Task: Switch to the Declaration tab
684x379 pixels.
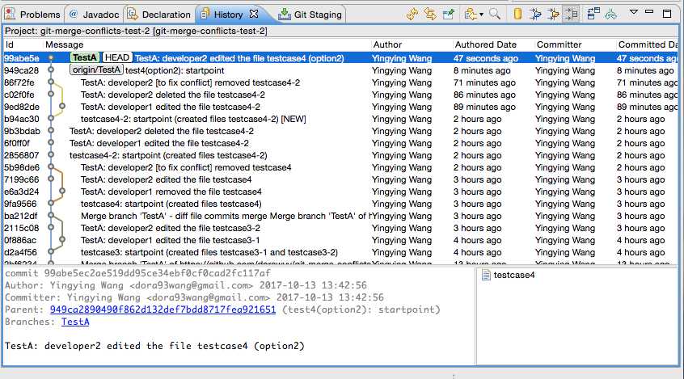Action: [x=159, y=15]
